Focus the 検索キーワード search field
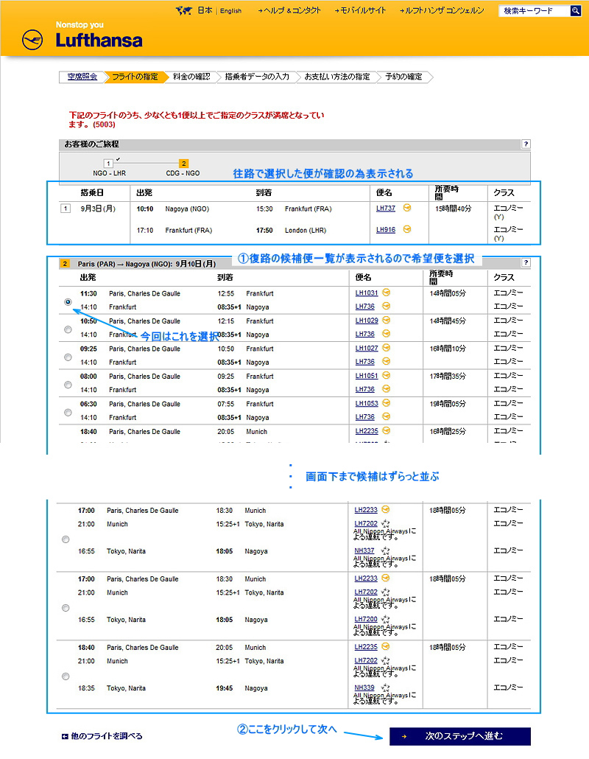Image resolution: width=589 pixels, height=759 pixels. tap(534, 10)
